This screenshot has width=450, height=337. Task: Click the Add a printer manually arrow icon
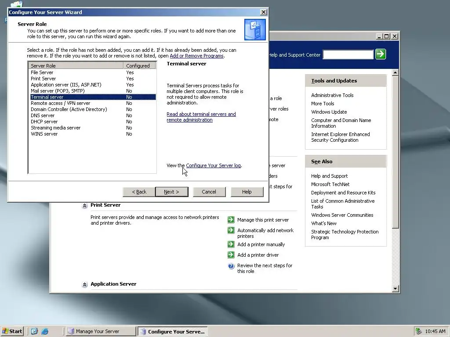coord(231,244)
